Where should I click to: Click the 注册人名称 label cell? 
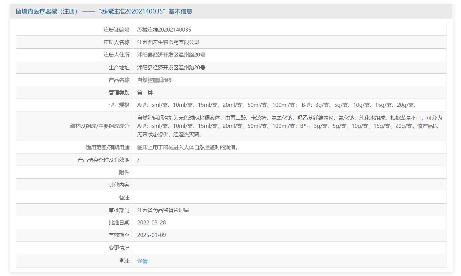75,42
